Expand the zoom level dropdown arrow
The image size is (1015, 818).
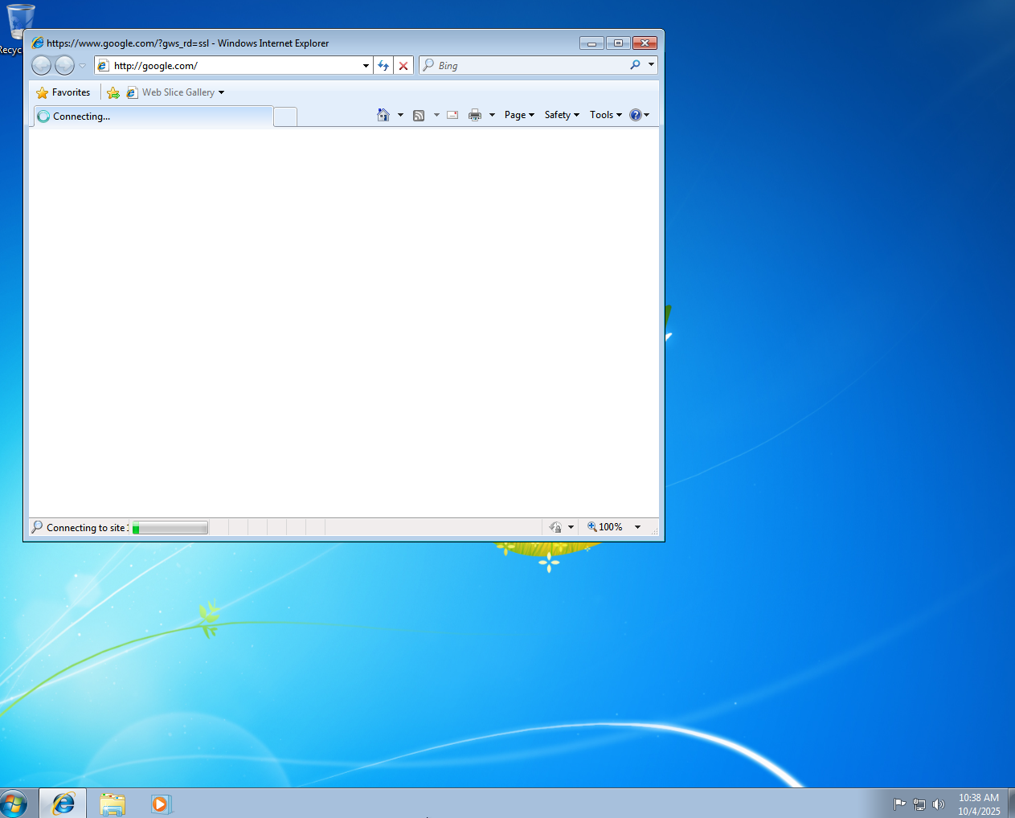tap(638, 527)
